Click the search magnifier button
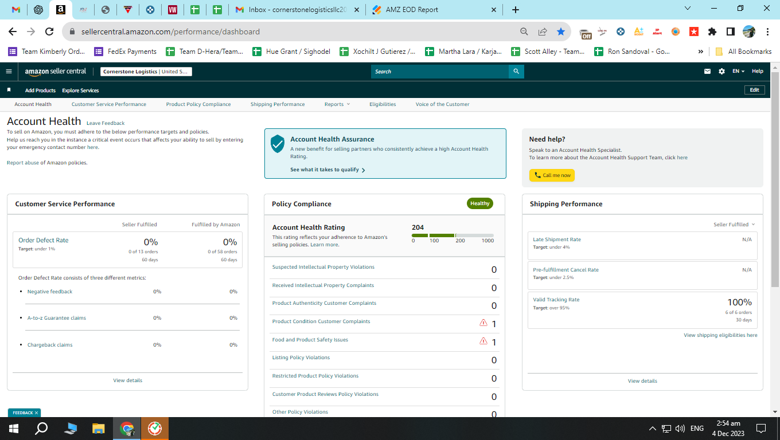Image resolution: width=780 pixels, height=440 pixels. [x=516, y=72]
